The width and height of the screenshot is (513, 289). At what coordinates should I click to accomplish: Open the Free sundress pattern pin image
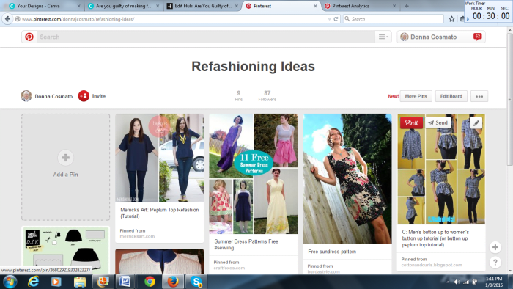tap(347, 179)
